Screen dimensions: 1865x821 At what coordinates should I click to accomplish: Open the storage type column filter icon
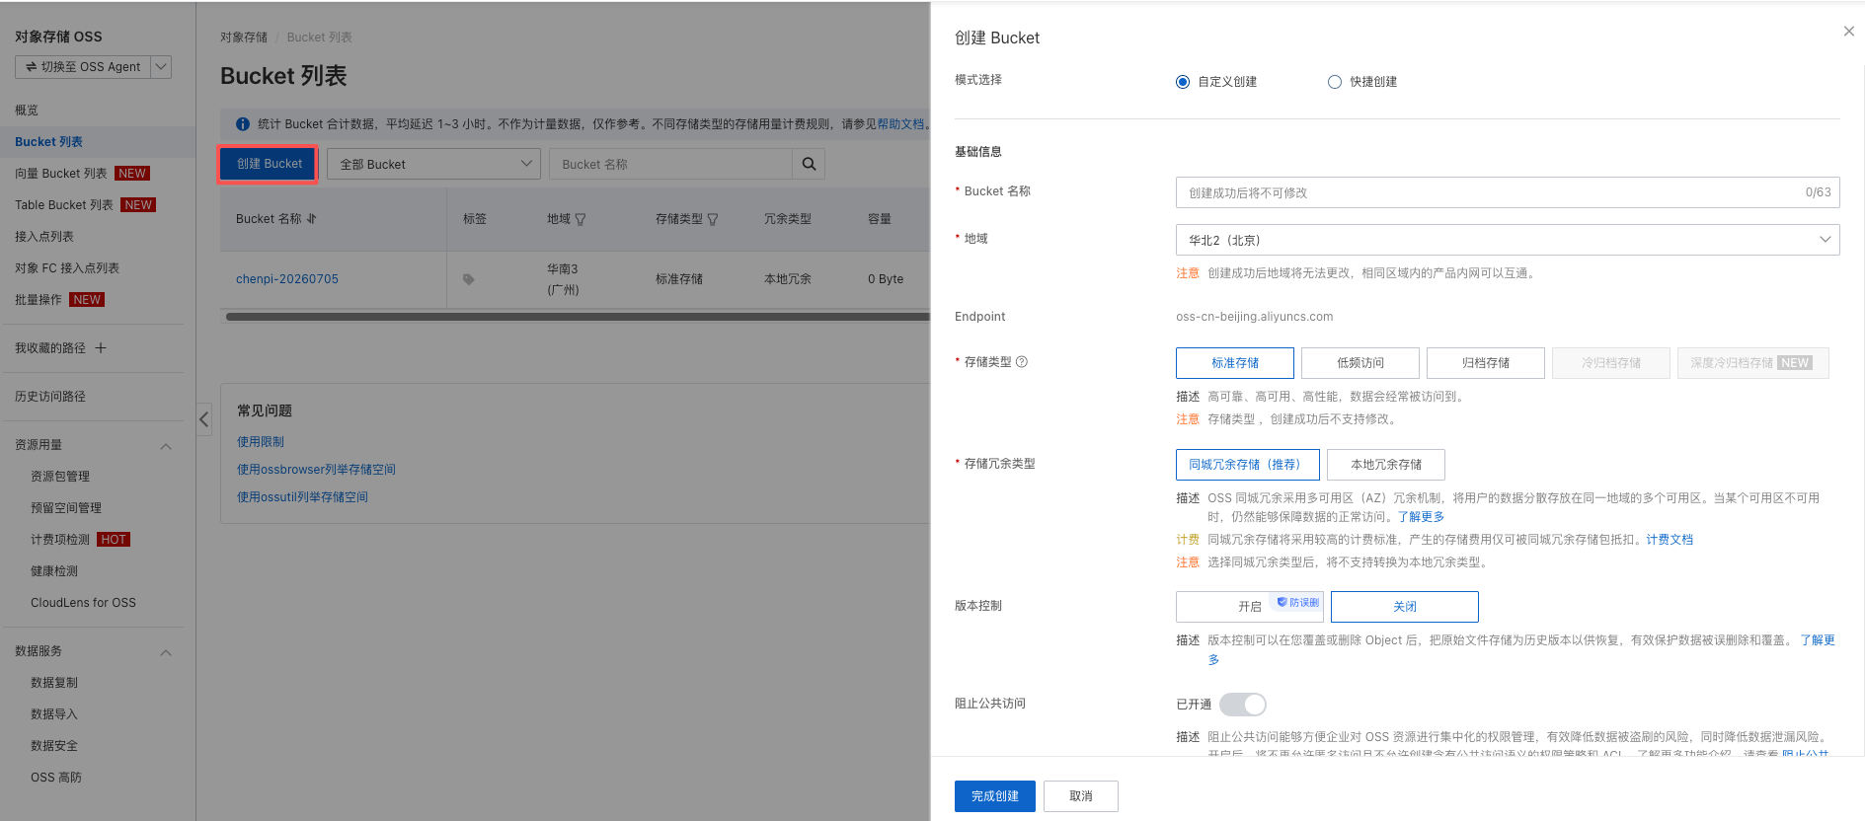(x=713, y=219)
